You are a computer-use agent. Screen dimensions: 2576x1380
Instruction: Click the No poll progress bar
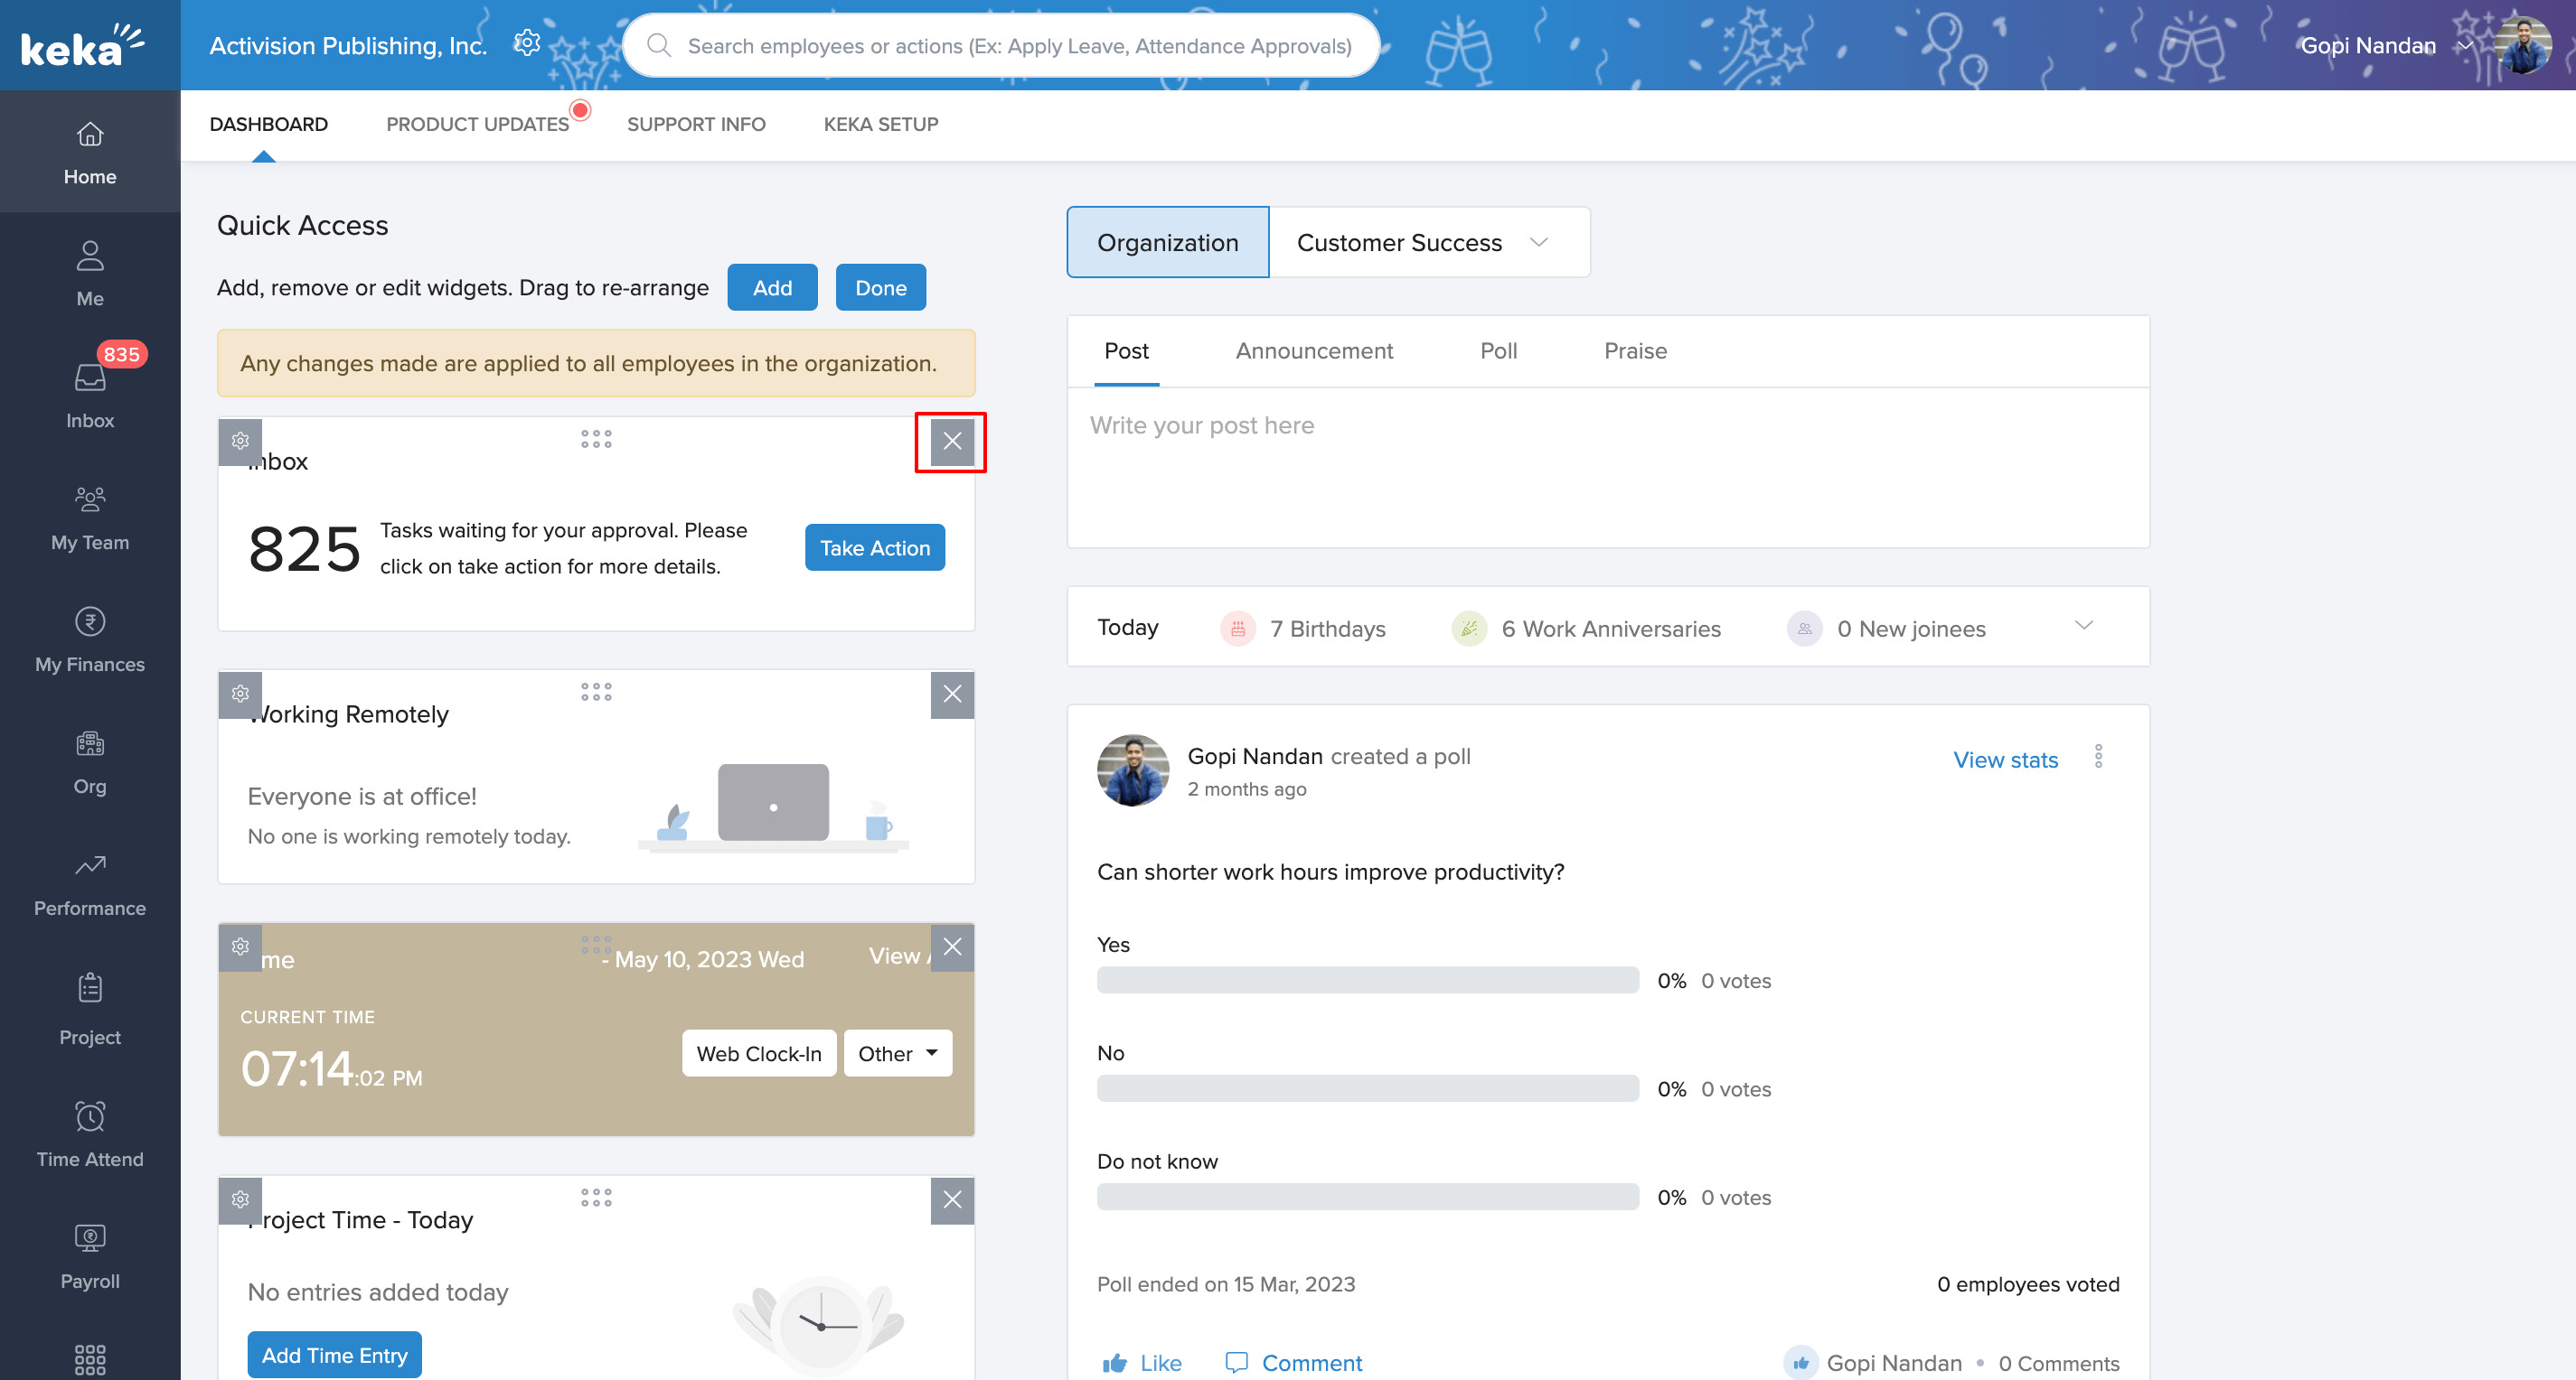coord(1368,1088)
